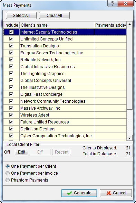The width and height of the screenshot is (136, 203).
Task: Uncheck Include for The Lightning Graphics
Action: 11,73
